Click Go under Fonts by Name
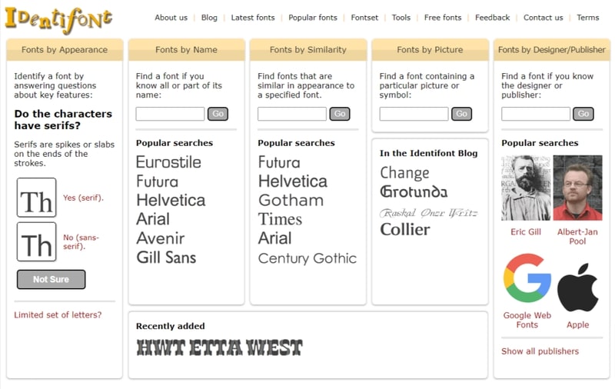Viewport: 615px width, 389px height. 218,114
